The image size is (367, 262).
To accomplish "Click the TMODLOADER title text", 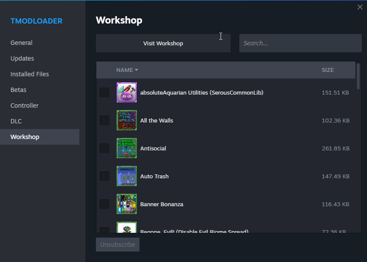I will click(x=36, y=21).
